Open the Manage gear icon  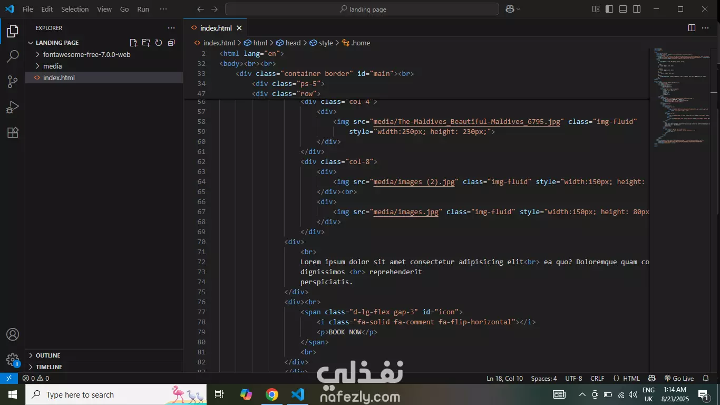(13, 360)
